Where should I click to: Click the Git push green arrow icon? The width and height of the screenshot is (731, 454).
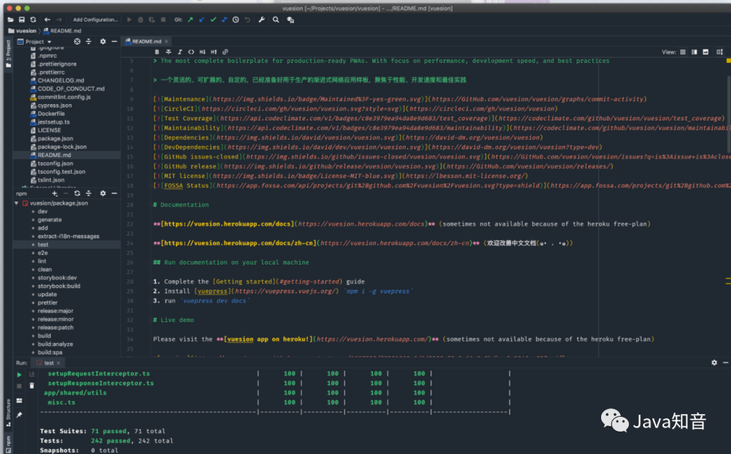[x=190, y=20]
